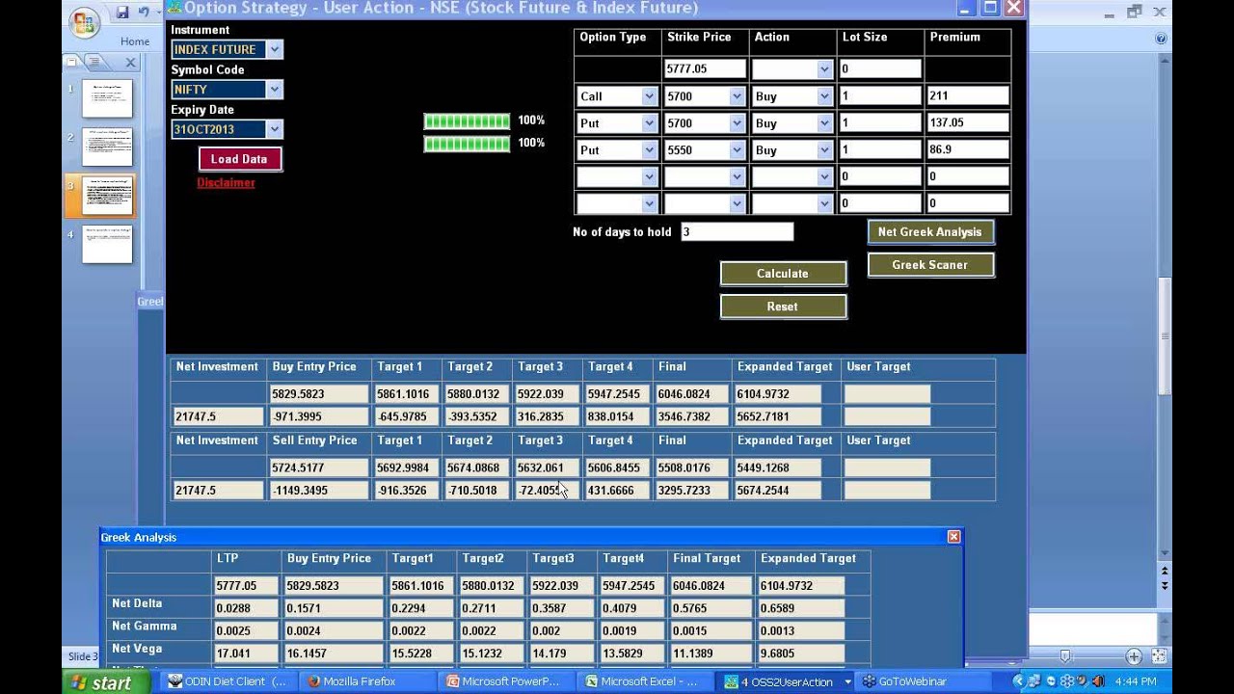
Task: Open strike price dropdown in Call row
Action: coord(737,96)
